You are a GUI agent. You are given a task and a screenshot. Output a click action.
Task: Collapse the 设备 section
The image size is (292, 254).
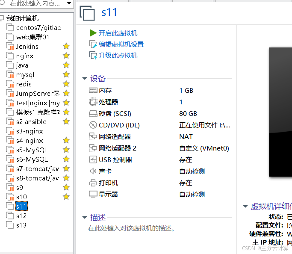click(x=85, y=78)
